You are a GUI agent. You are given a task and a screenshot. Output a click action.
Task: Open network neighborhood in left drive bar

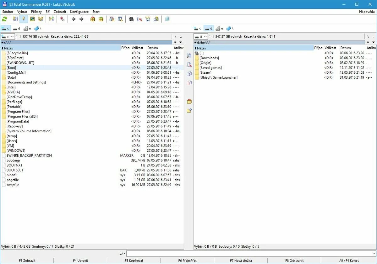click(x=38, y=29)
